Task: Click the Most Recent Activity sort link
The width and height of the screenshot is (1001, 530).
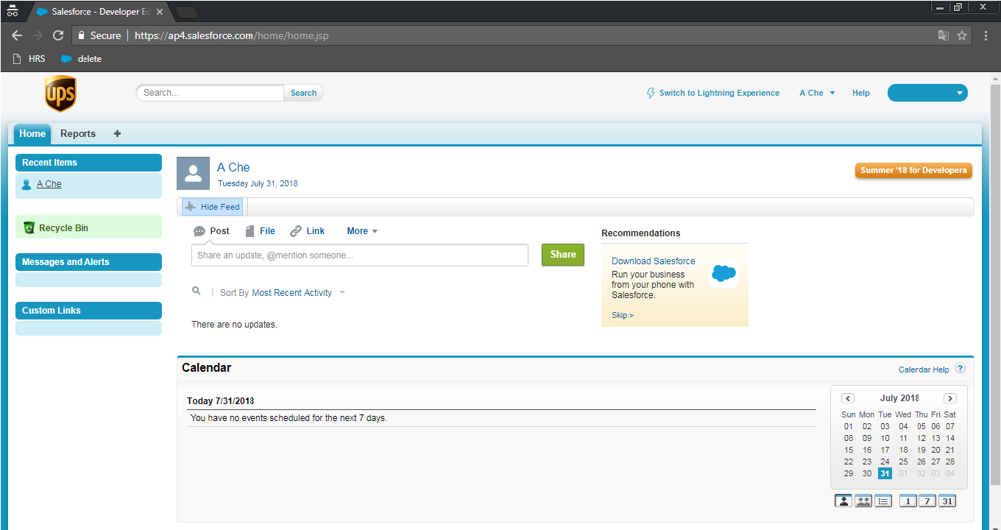Action: pyautogui.click(x=292, y=293)
